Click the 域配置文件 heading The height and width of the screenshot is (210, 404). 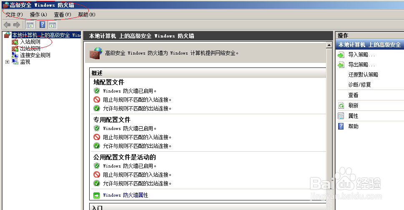[109, 82]
